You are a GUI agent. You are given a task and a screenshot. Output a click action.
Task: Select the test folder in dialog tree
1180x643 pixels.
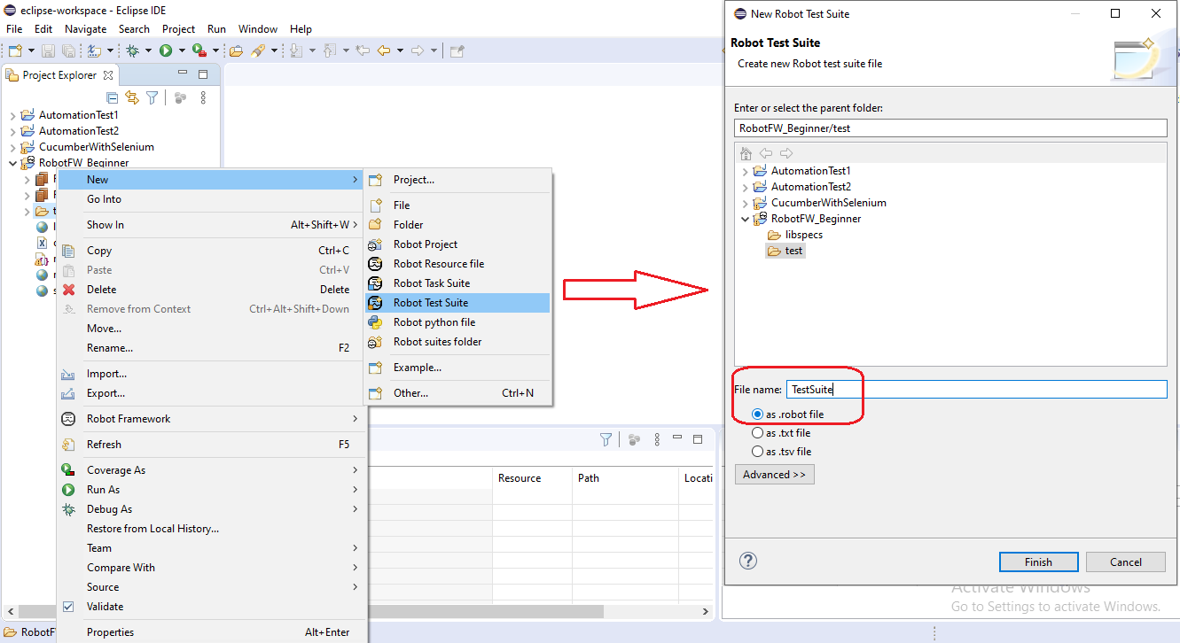(x=785, y=251)
